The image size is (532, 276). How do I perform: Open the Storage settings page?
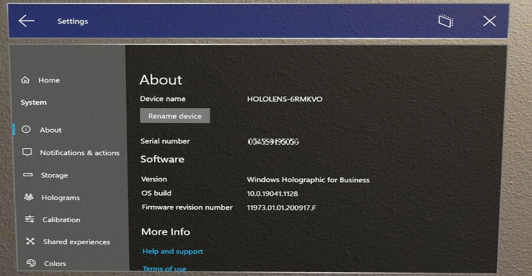(54, 175)
